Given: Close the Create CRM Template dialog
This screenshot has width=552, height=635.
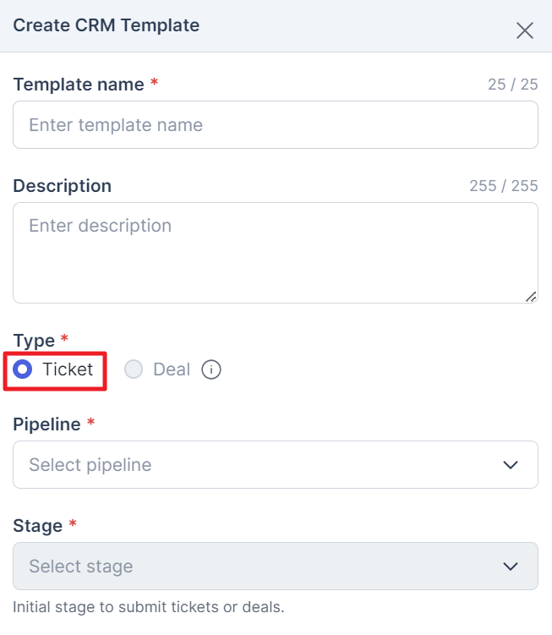Looking at the screenshot, I should tap(525, 30).
